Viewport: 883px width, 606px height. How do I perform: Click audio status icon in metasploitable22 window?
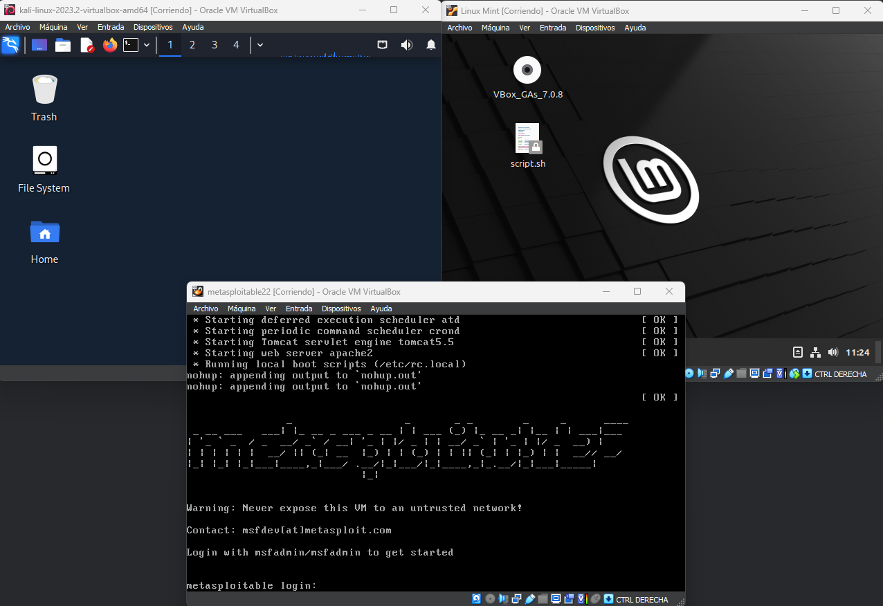coord(504,599)
